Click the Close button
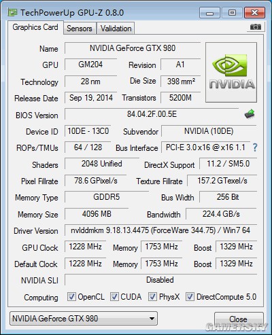 239,319
